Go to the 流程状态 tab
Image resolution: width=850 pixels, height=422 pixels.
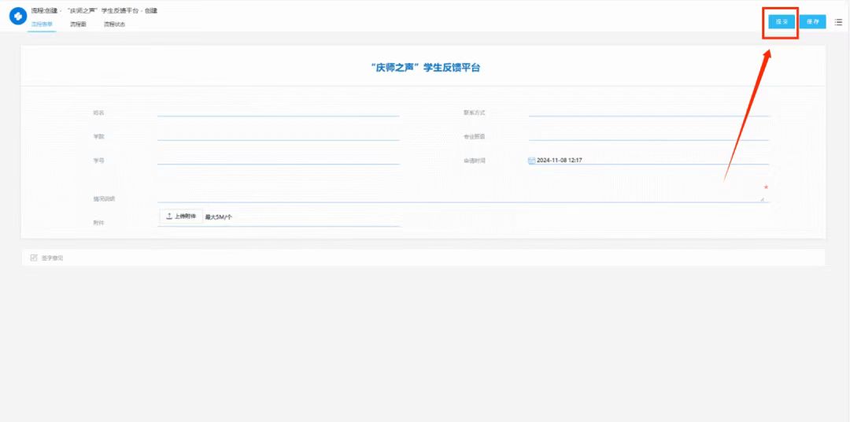(114, 24)
